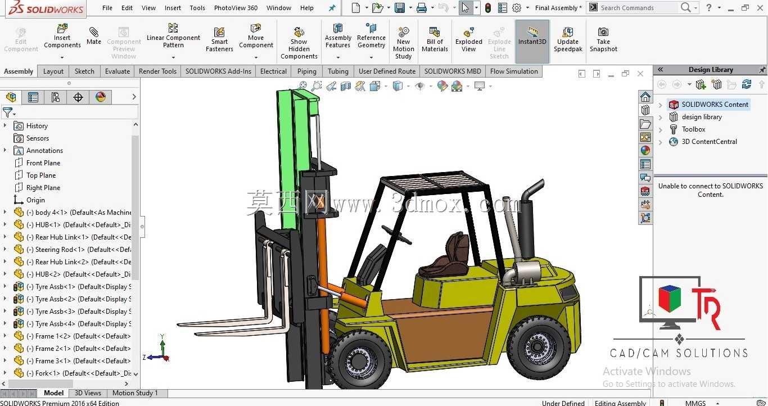768x406 pixels.
Task: Open Assembly Features tool
Action: click(338, 36)
